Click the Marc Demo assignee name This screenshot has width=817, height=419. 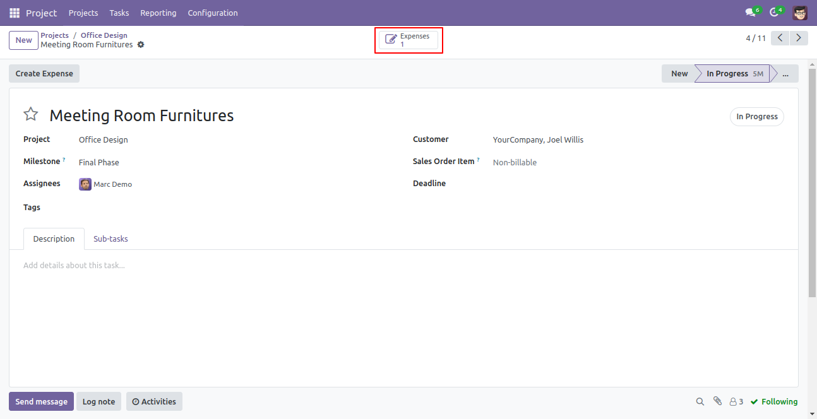[x=113, y=184]
